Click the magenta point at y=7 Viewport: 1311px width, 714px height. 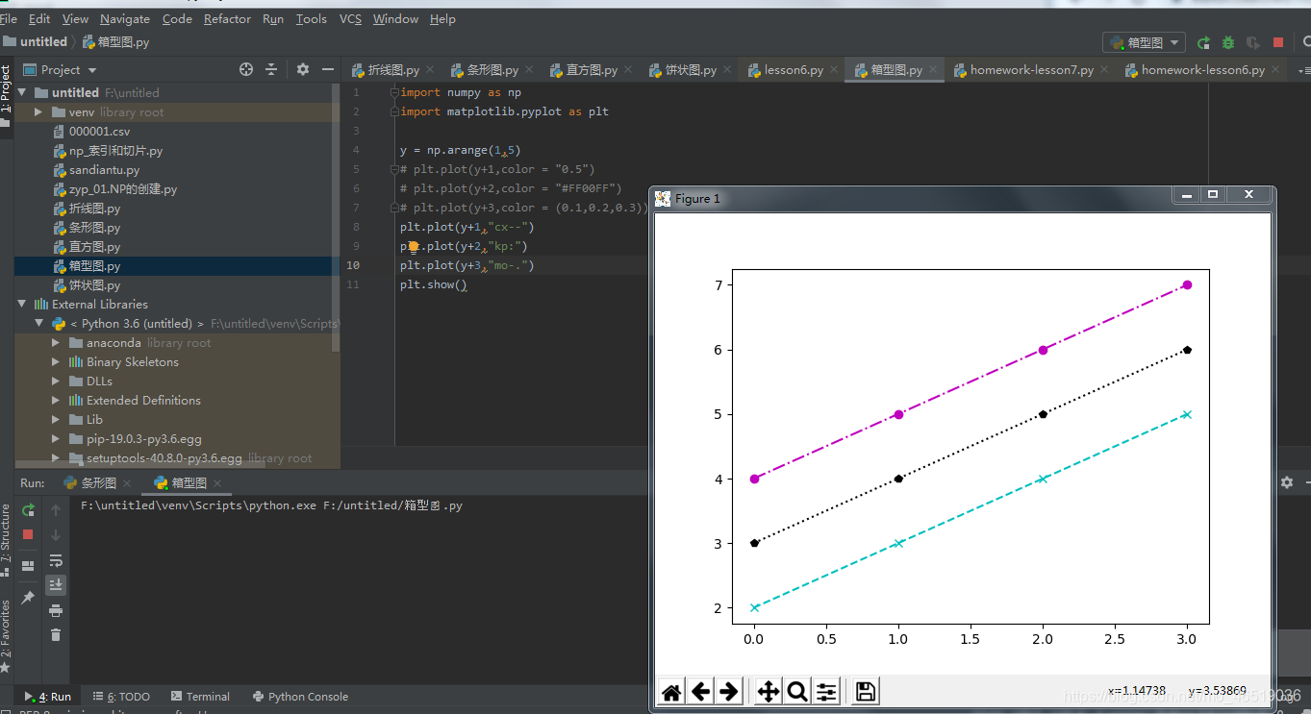coord(1187,284)
